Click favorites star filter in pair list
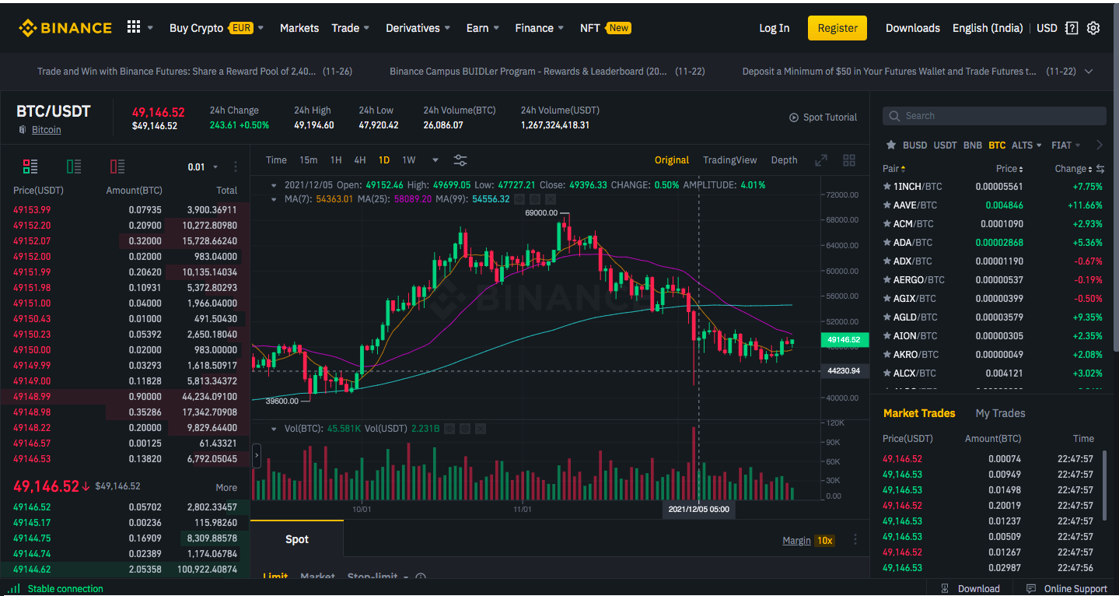This screenshot has height=596, width=1119. pyautogui.click(x=891, y=145)
